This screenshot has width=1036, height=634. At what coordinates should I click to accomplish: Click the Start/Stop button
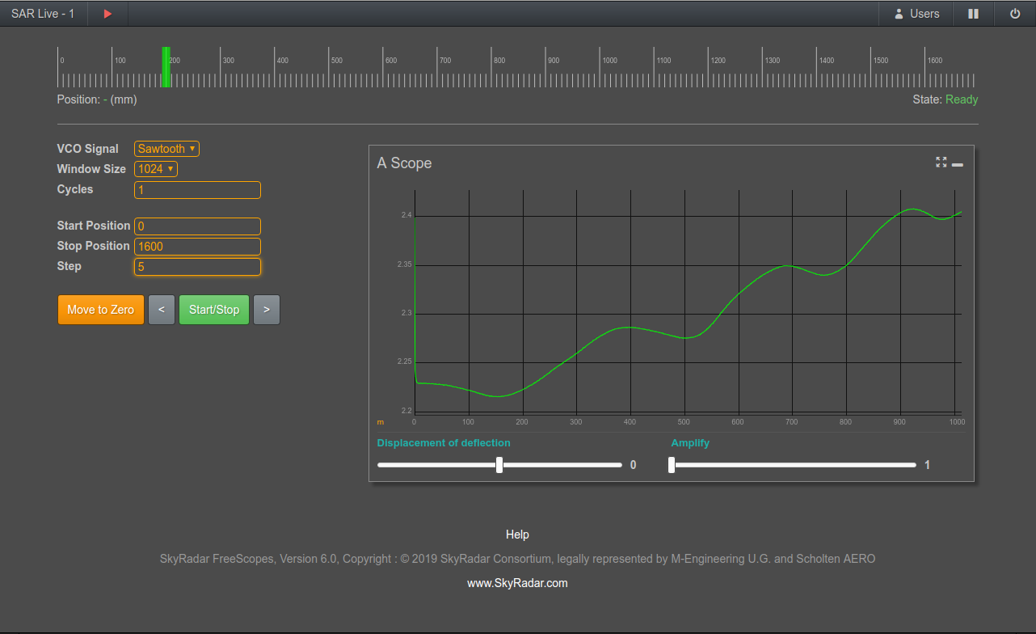point(214,310)
